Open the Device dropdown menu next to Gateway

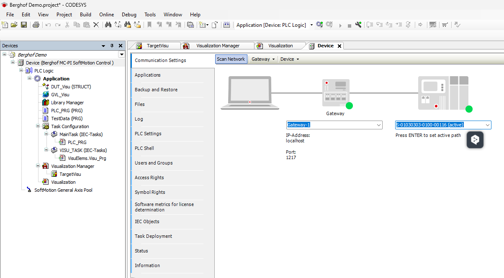click(290, 59)
